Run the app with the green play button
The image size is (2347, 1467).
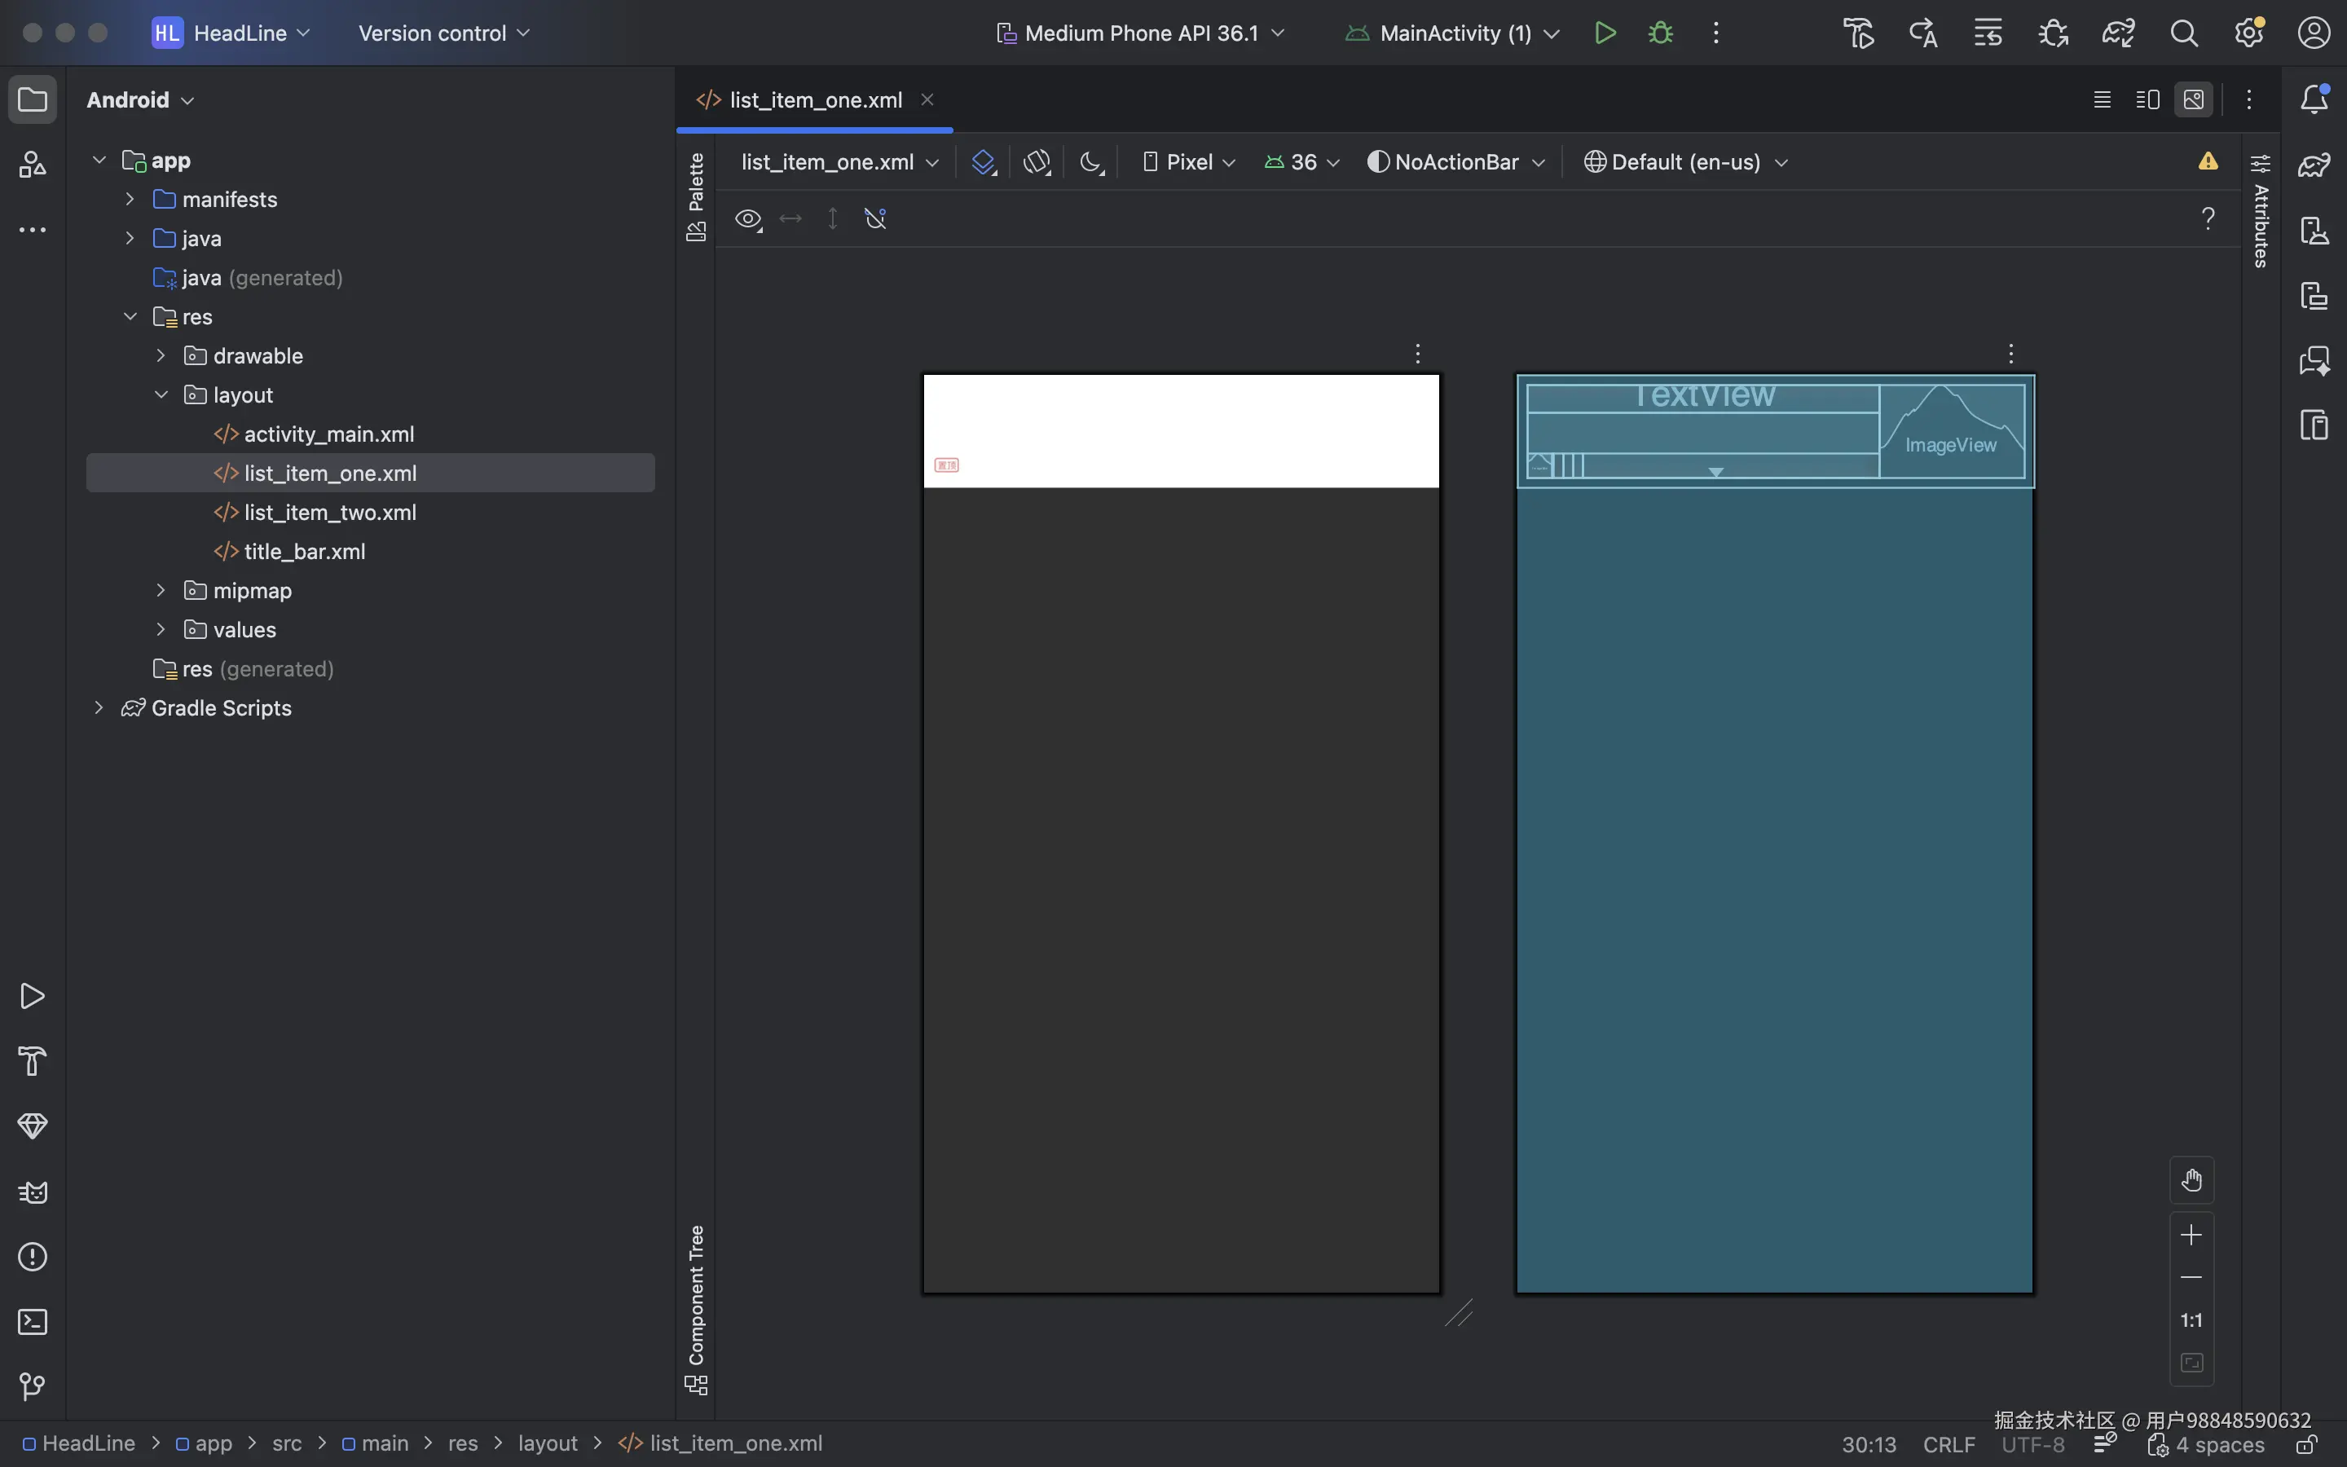coord(1604,33)
